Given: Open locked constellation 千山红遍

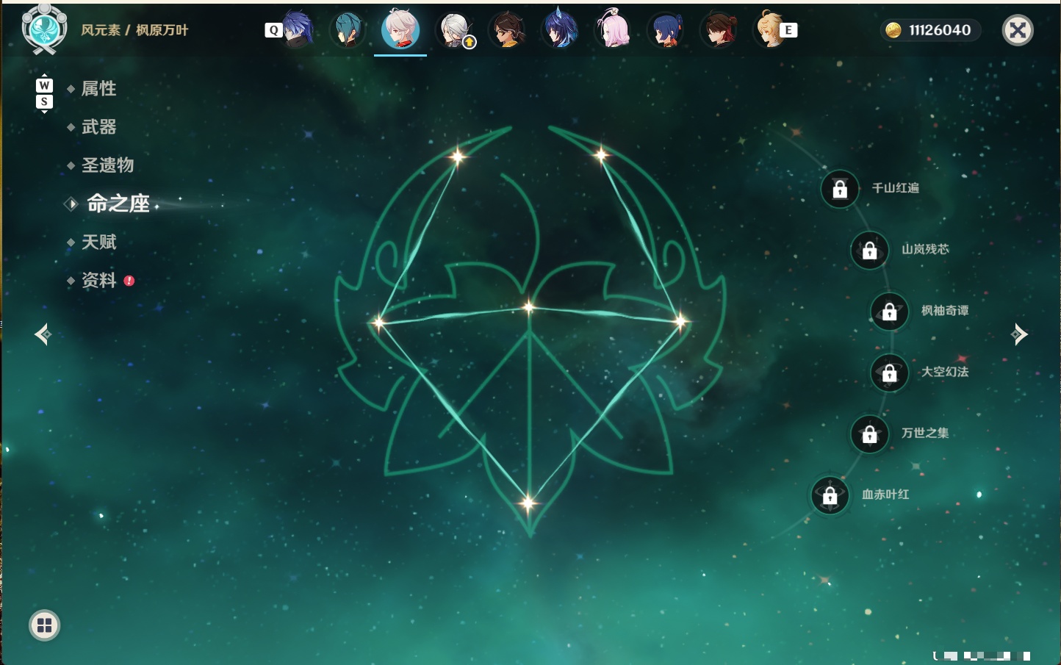Looking at the screenshot, I should pos(840,189).
